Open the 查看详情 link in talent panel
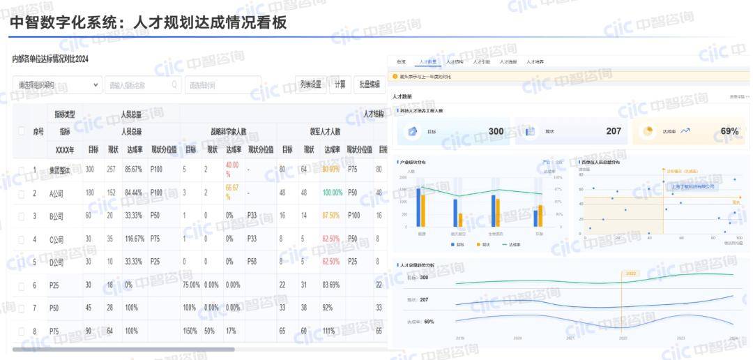The image size is (753, 360). pos(739,96)
